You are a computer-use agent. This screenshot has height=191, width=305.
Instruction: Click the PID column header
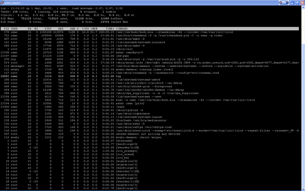(x=7, y=29)
